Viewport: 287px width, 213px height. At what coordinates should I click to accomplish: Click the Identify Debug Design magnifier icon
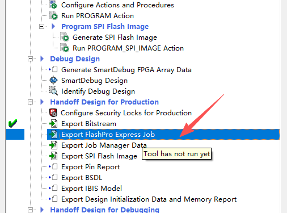[53, 91]
